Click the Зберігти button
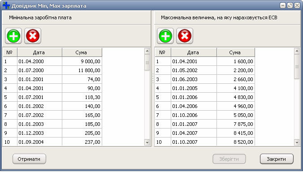This screenshot has width=303, height=172. (x=229, y=159)
